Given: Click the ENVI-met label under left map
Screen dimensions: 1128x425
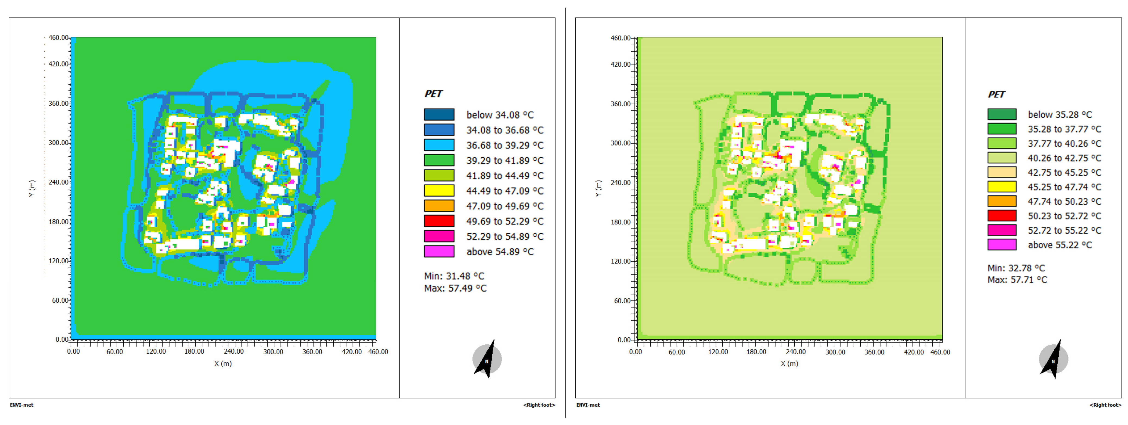Looking at the screenshot, I should 21,405.
